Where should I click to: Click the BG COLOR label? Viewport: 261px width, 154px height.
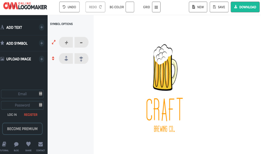(x=117, y=7)
